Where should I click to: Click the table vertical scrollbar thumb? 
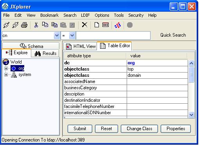point(191,74)
